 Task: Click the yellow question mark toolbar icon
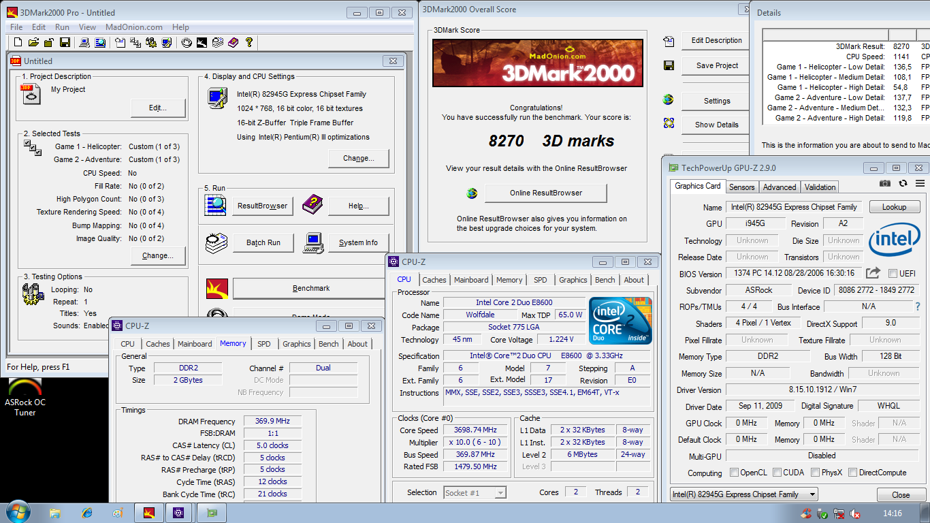click(x=249, y=42)
